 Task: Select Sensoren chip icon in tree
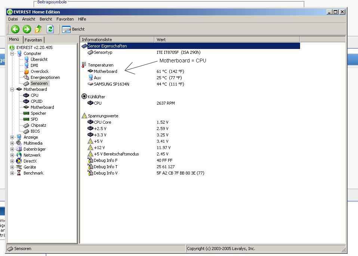click(x=27, y=84)
